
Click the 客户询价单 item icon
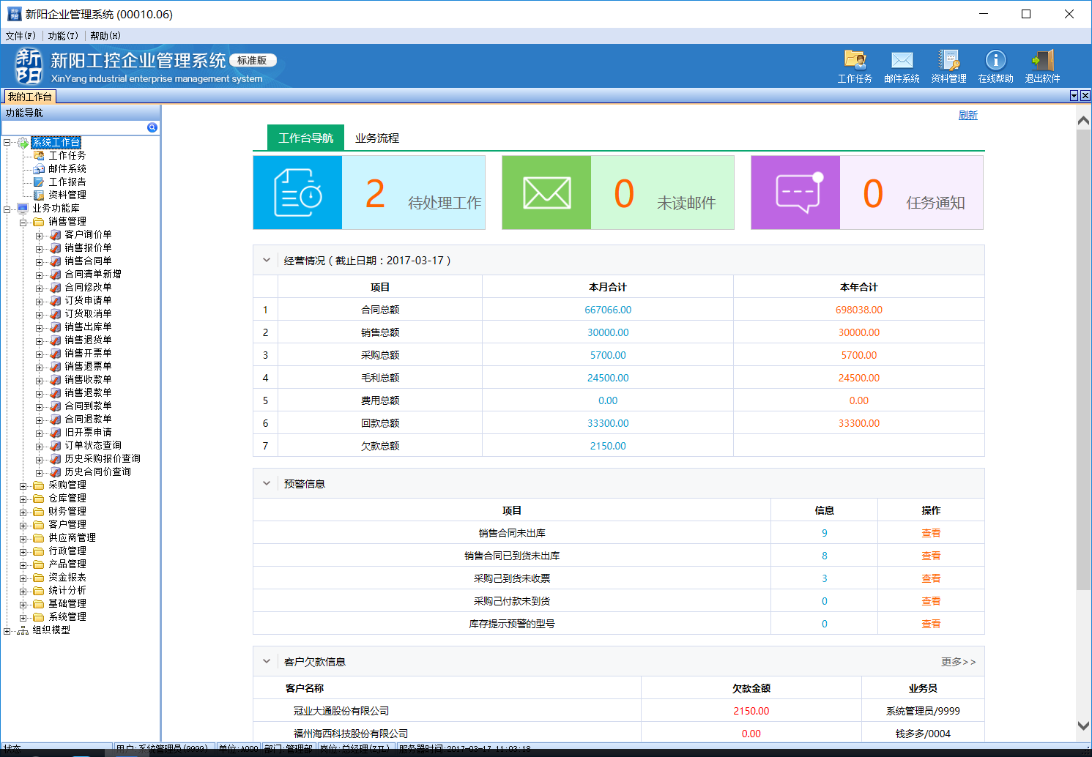56,234
